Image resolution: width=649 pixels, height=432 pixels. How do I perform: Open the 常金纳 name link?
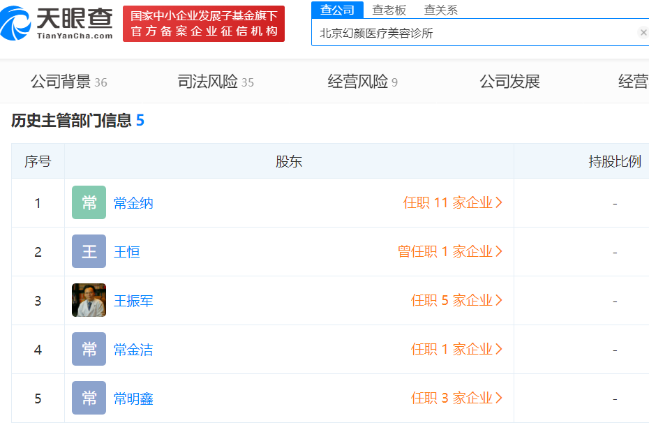click(133, 203)
